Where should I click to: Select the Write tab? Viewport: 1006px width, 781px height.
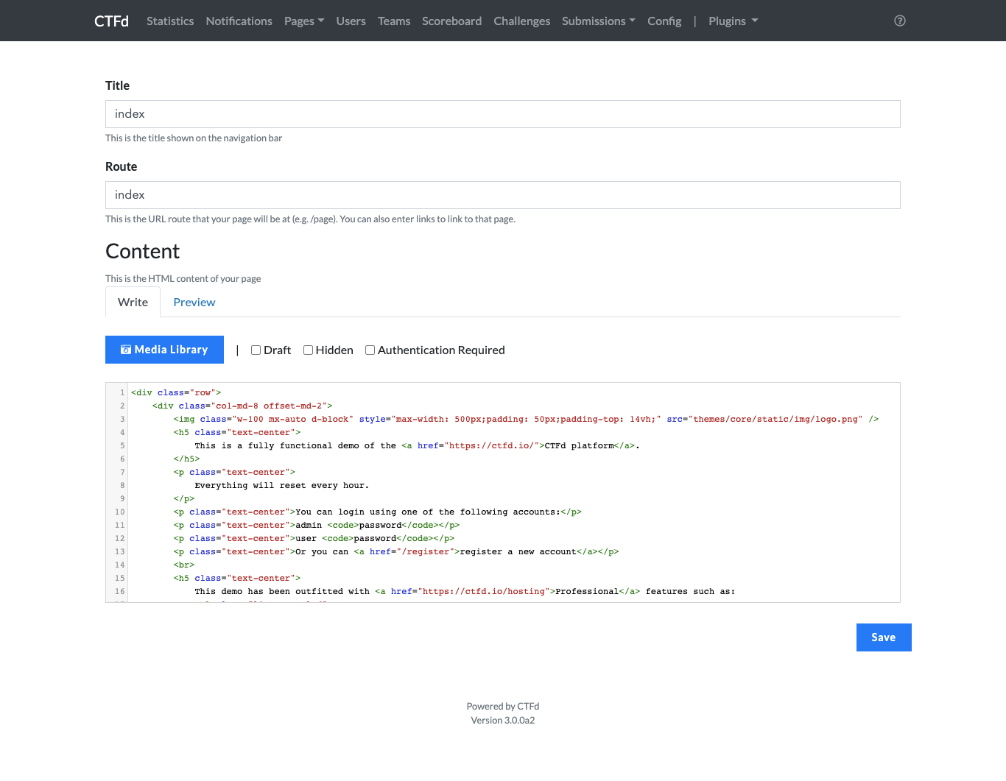pyautogui.click(x=133, y=303)
